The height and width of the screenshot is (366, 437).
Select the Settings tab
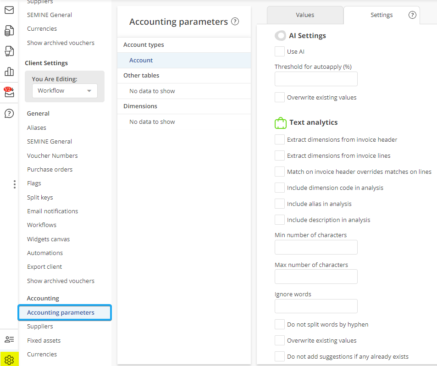(x=382, y=15)
